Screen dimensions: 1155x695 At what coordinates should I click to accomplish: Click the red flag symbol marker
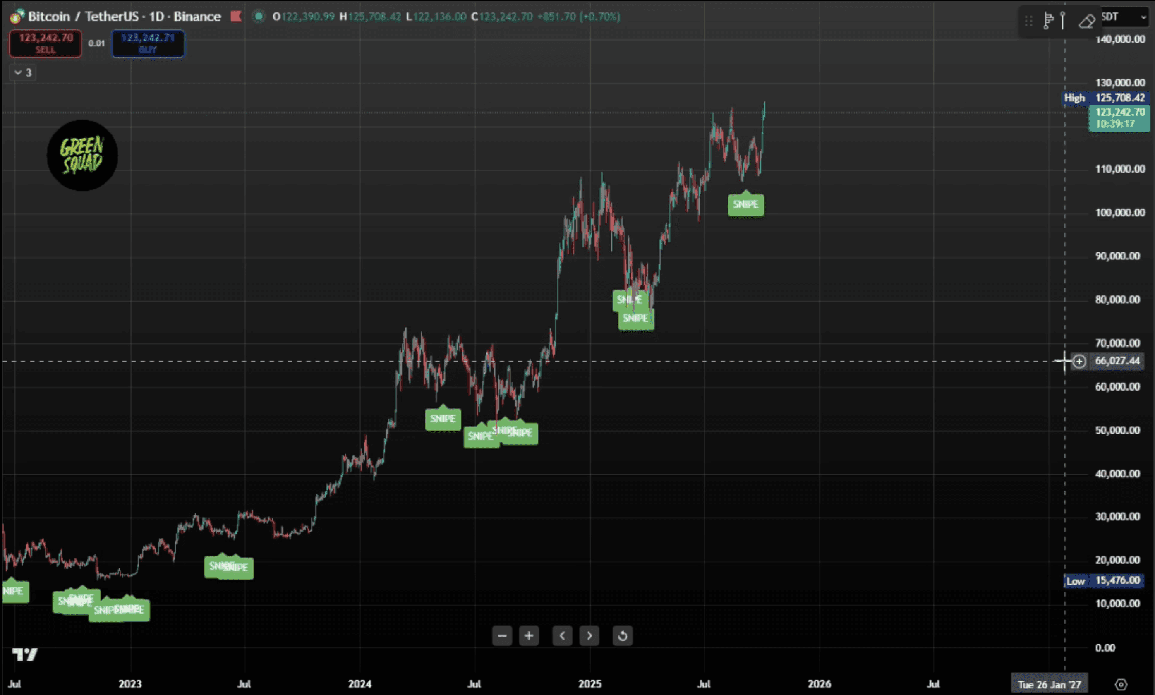236,17
